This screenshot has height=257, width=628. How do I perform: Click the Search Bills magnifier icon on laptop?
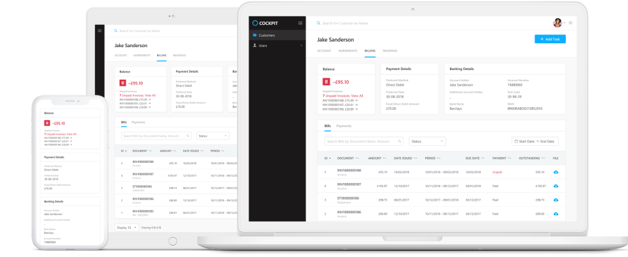point(399,141)
